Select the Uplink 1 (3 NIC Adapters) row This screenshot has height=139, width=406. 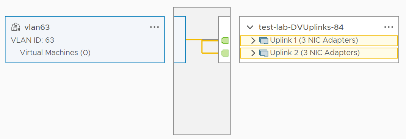(x=319, y=40)
